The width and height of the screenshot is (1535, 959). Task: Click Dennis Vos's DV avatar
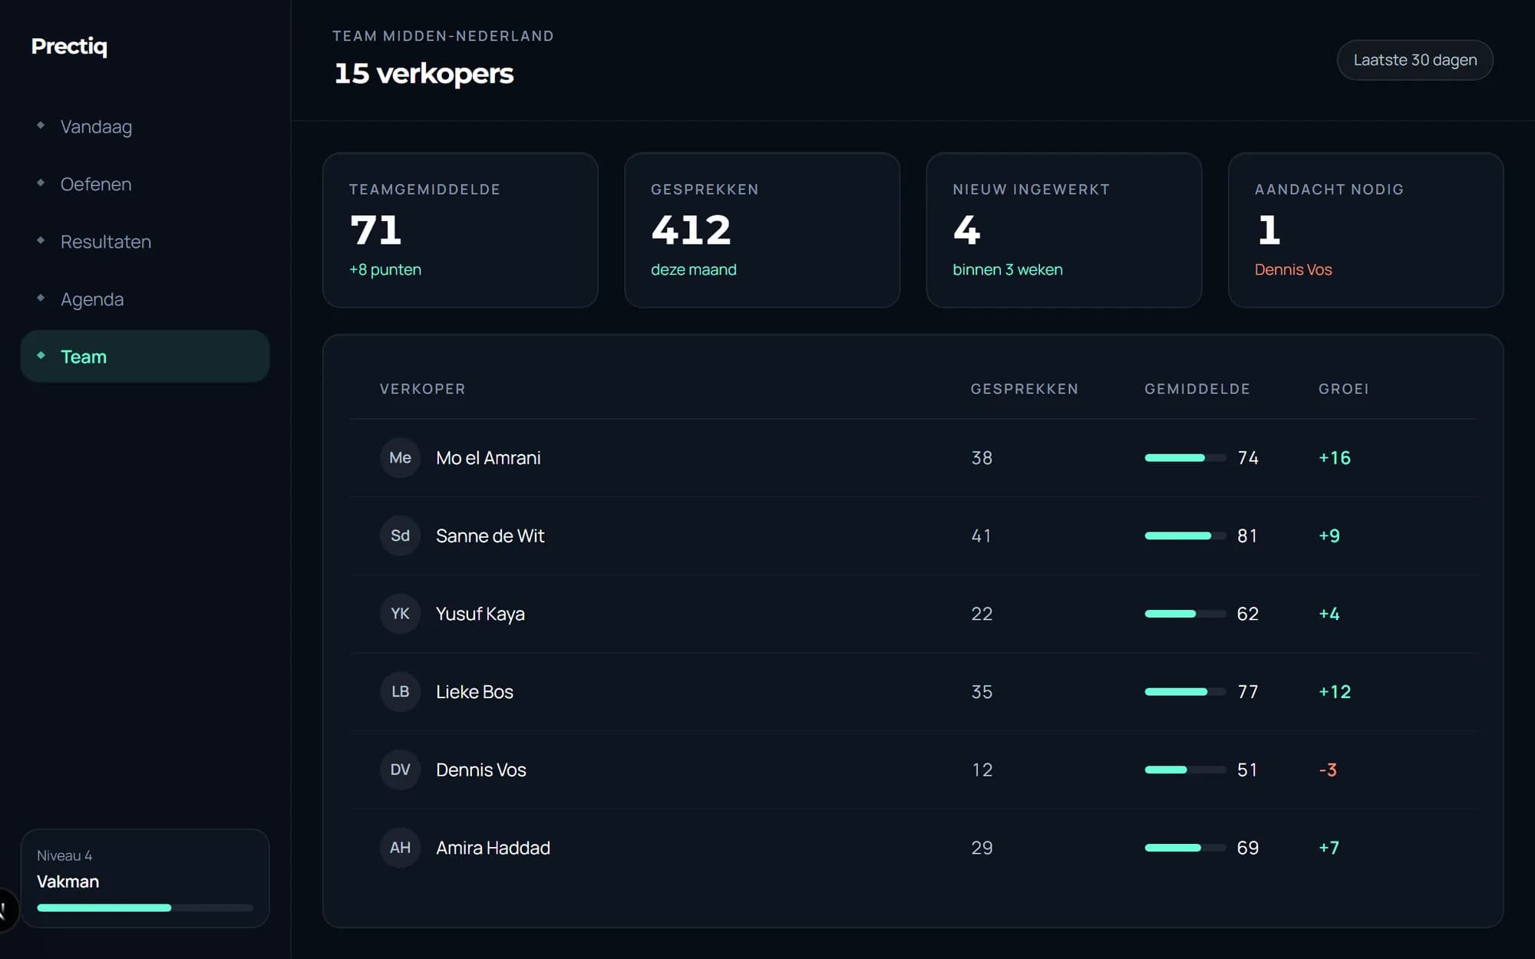tap(400, 770)
